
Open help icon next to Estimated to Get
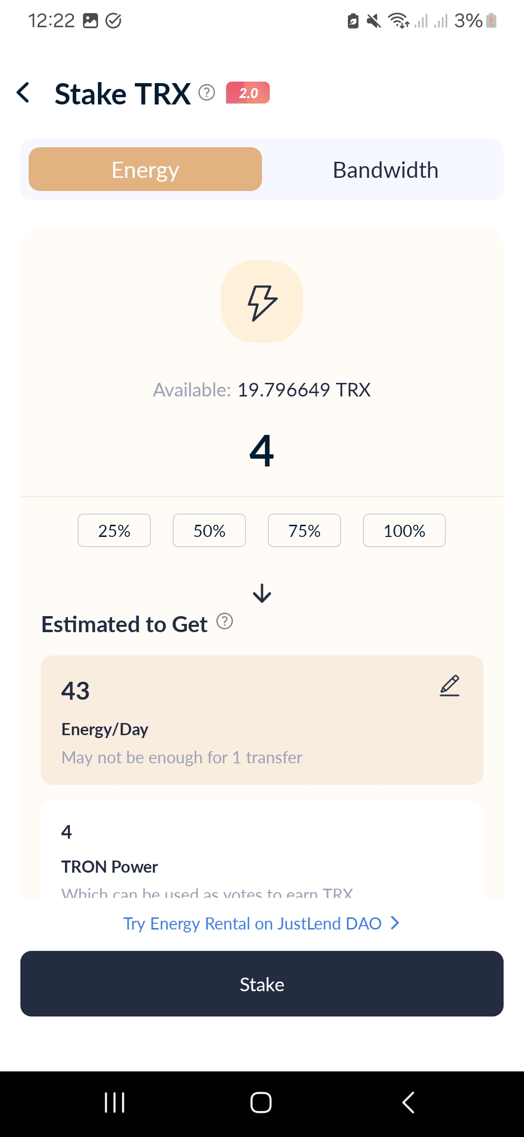(225, 621)
